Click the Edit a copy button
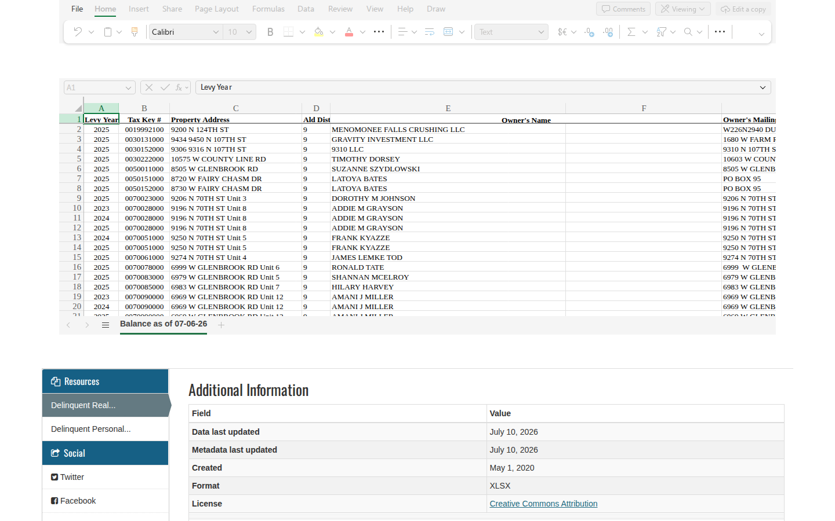Screen dimensions: 835x521 (743, 9)
